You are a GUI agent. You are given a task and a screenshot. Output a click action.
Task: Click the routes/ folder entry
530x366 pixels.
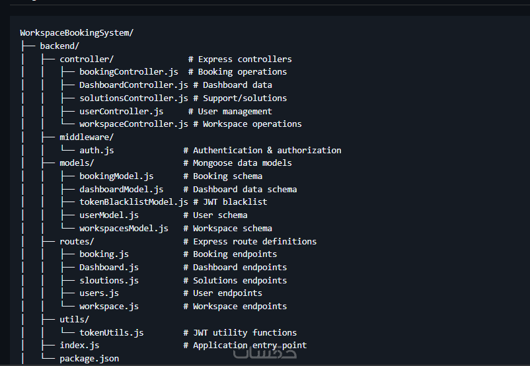tap(77, 241)
